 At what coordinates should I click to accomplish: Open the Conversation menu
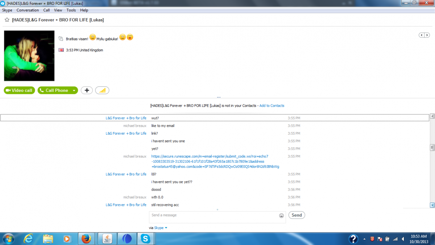click(x=28, y=10)
